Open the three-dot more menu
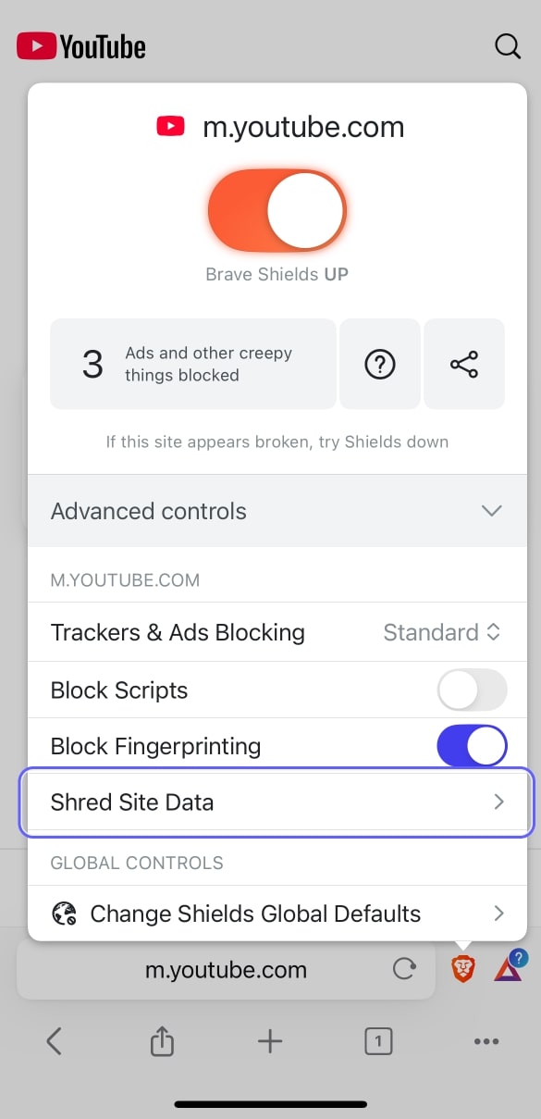The height and width of the screenshot is (1119, 541). [x=486, y=1041]
